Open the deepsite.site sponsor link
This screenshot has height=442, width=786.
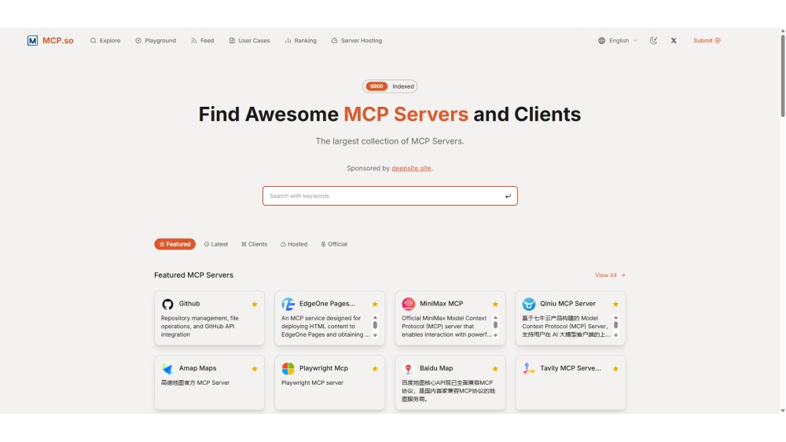click(411, 168)
